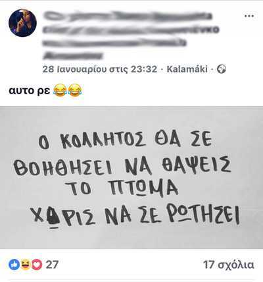Screen dimensions: 263x282
Task: Open the three-dots post options menu
Action: 249,16
